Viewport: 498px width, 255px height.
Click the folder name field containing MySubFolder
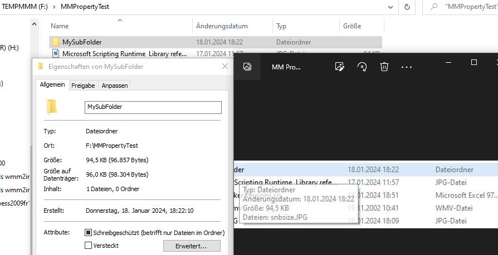tap(153, 107)
